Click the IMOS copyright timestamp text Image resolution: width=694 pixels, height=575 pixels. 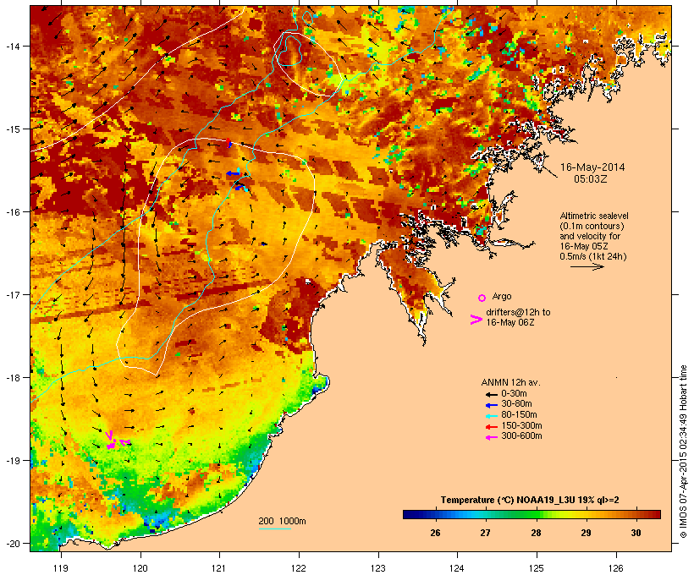pyautogui.click(x=683, y=452)
